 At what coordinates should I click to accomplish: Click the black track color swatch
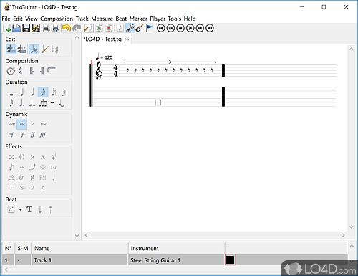(230, 260)
